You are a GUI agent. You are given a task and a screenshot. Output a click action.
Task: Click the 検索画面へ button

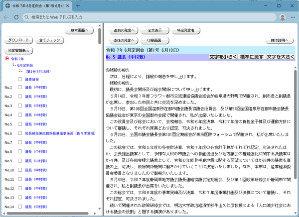coord(79,30)
